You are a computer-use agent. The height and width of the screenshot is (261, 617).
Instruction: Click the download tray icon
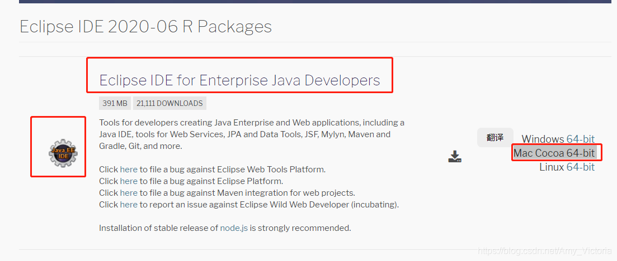click(455, 156)
